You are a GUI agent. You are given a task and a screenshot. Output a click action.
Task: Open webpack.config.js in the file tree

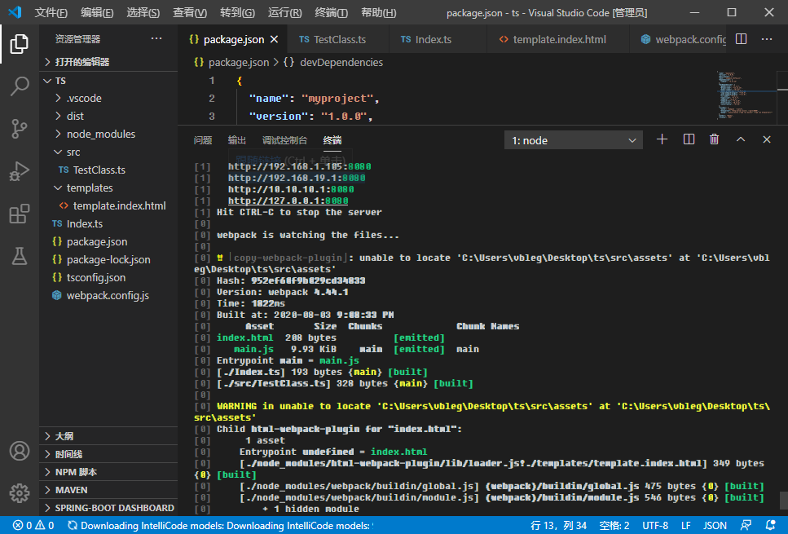(108, 296)
